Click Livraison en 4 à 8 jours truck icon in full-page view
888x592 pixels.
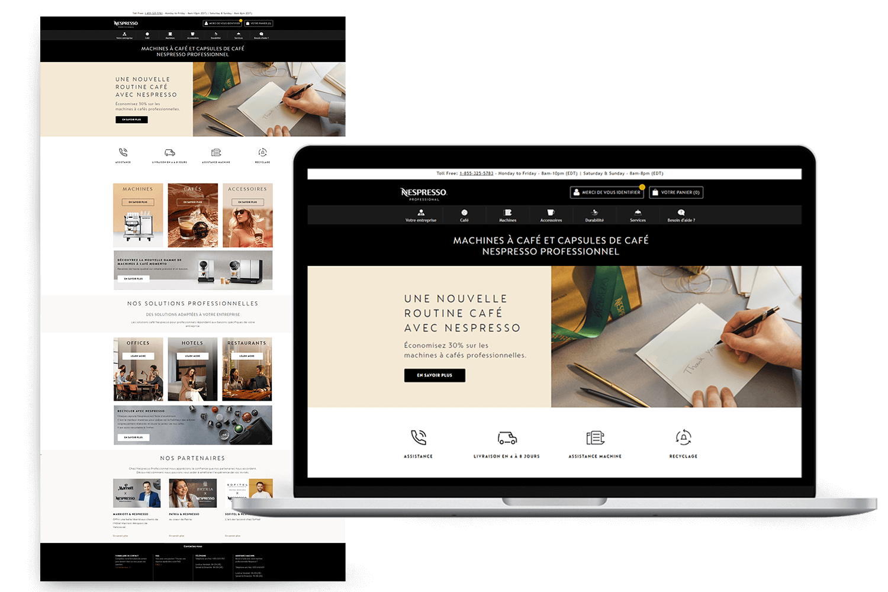click(x=170, y=153)
